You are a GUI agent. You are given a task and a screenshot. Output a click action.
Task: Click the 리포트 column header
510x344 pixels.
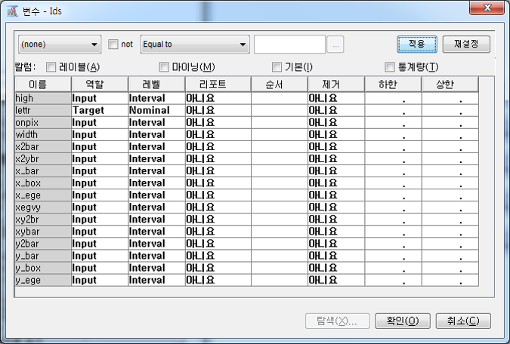click(218, 84)
